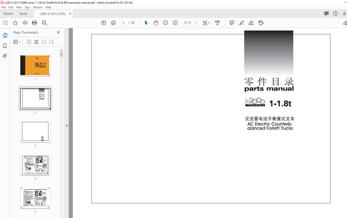Select page 4 thumbnail
This screenshot has width=347, height=218.
click(x=35, y=165)
